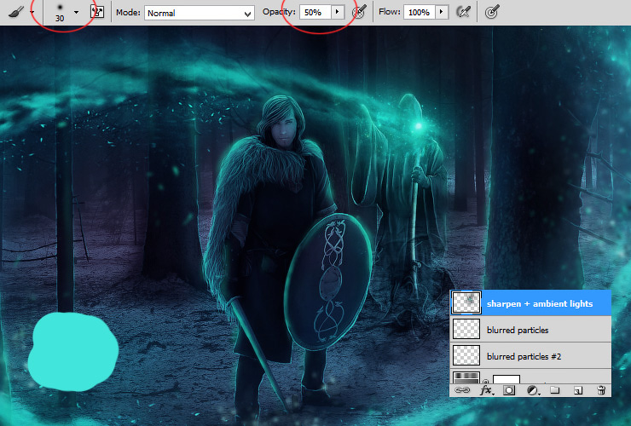Create a new layer with the page icon

click(x=578, y=390)
